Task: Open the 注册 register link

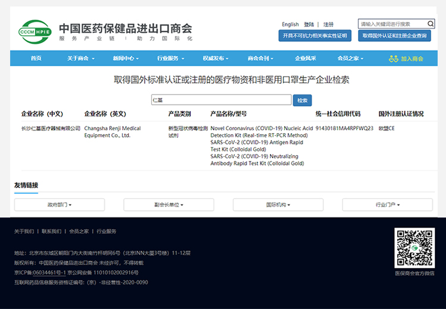Action: tap(328, 24)
